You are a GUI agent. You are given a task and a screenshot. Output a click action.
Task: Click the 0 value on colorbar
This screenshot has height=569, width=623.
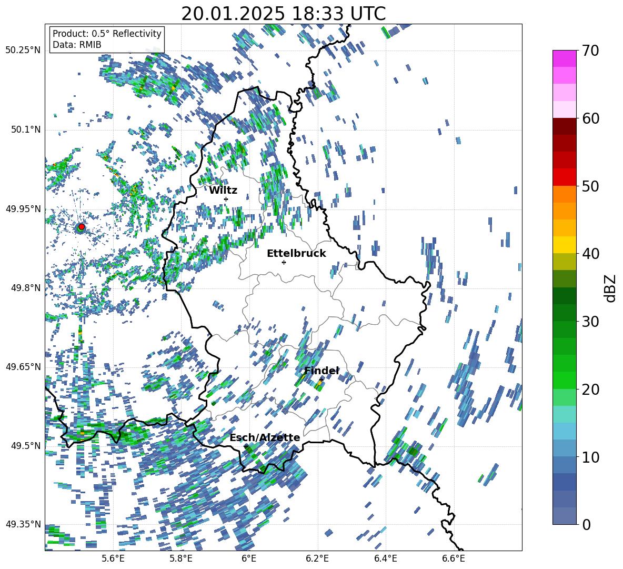click(586, 524)
